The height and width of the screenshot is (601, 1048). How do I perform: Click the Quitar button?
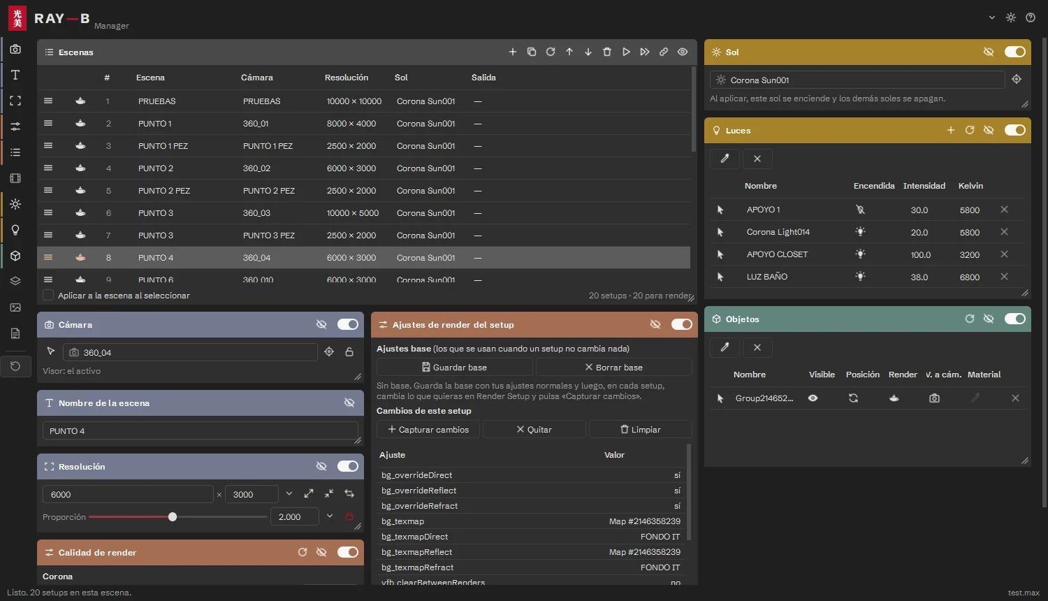534,429
